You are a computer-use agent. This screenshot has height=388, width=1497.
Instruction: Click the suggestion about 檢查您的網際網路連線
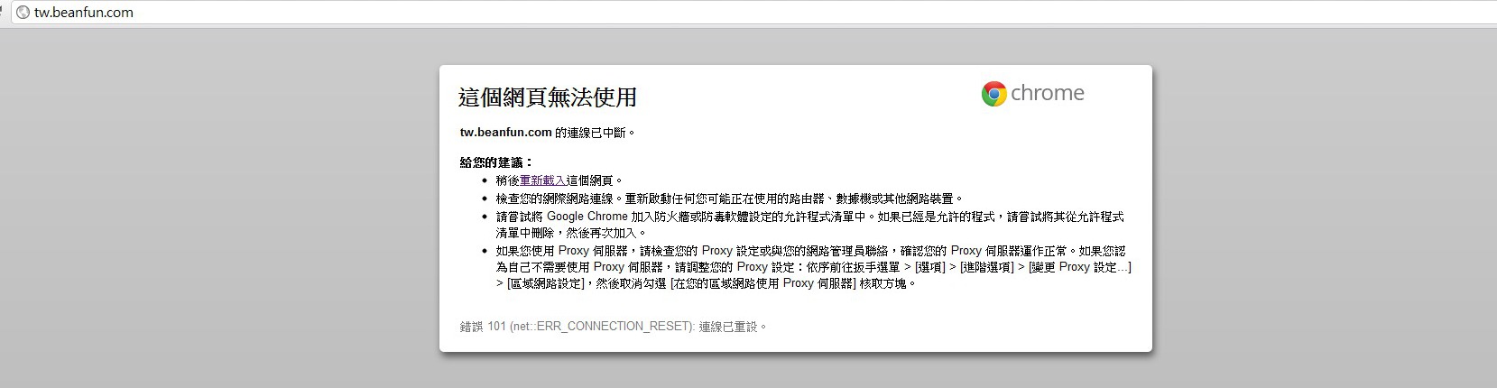pos(730,199)
